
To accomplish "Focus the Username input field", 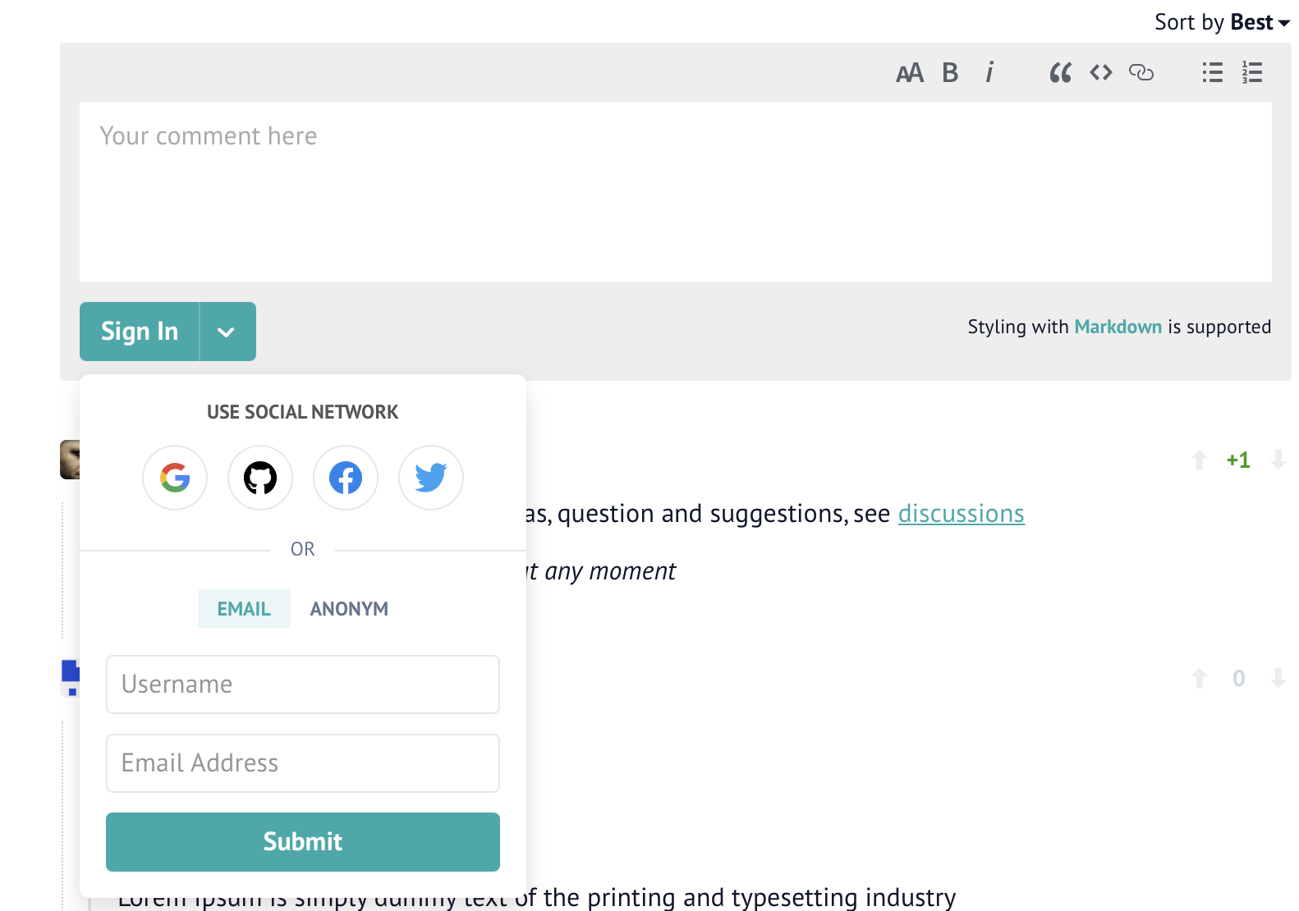I will click(303, 684).
